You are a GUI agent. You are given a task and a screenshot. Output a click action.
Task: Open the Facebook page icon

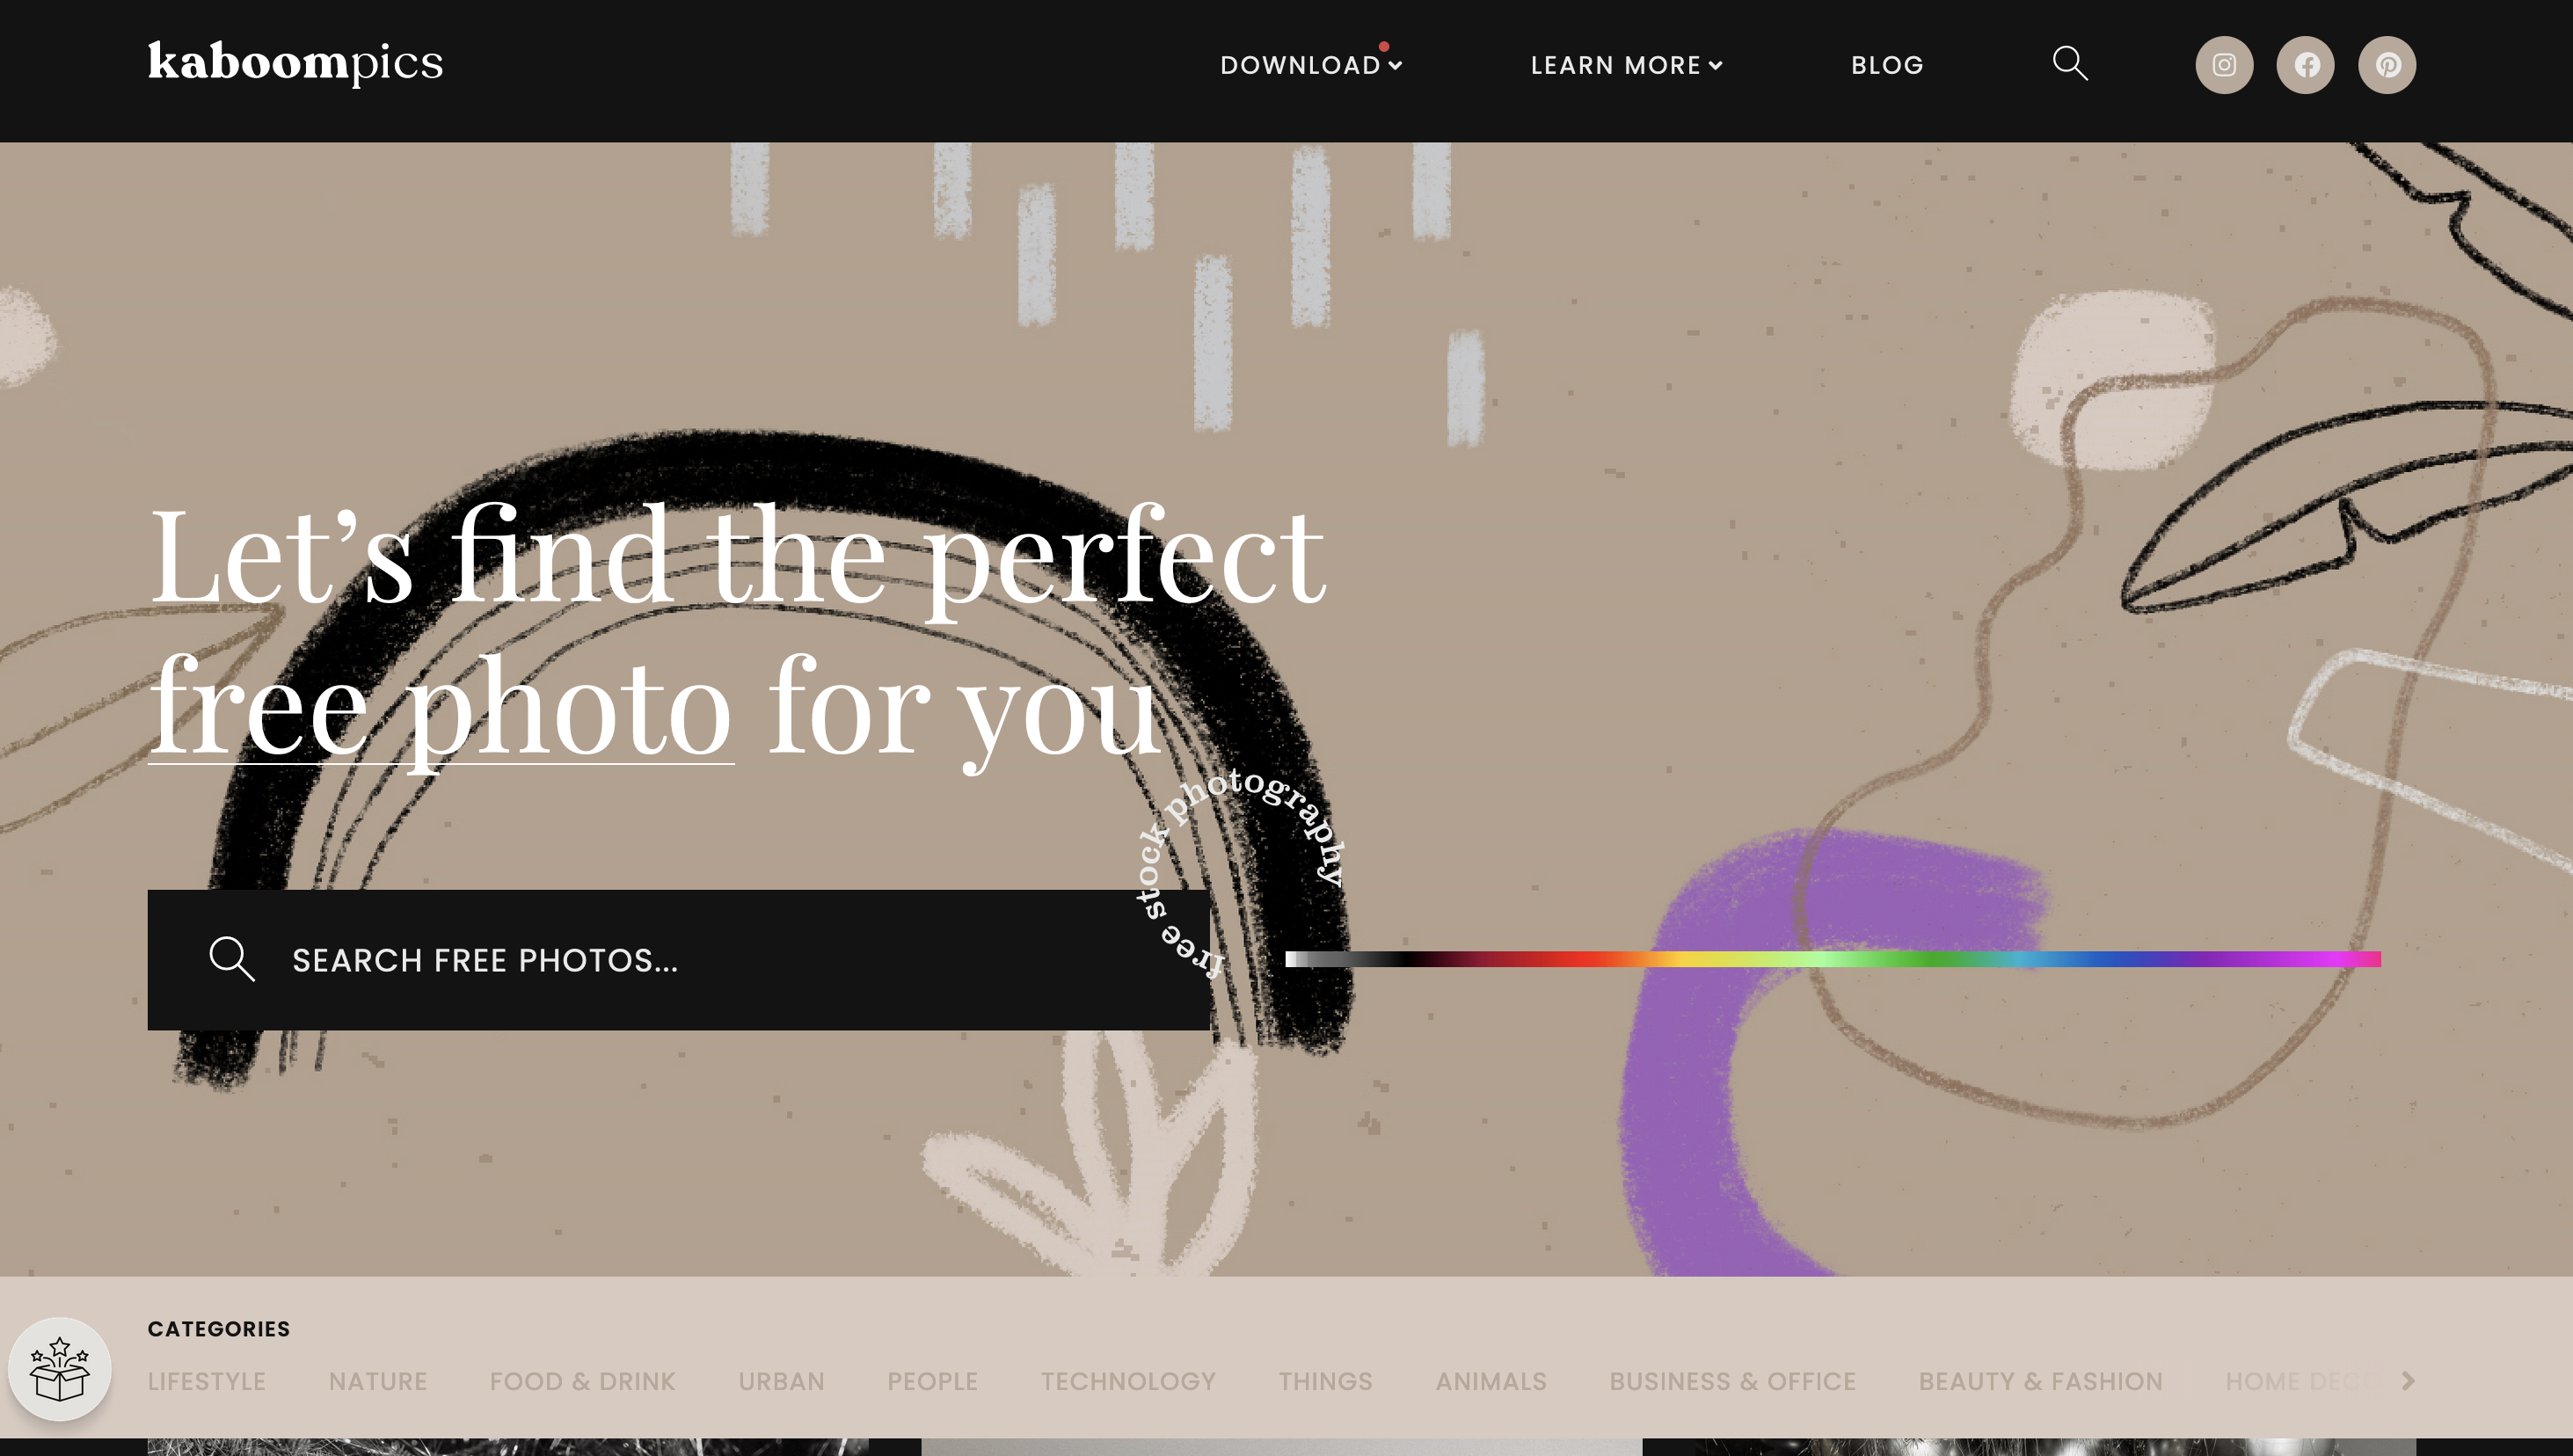(x=2305, y=65)
